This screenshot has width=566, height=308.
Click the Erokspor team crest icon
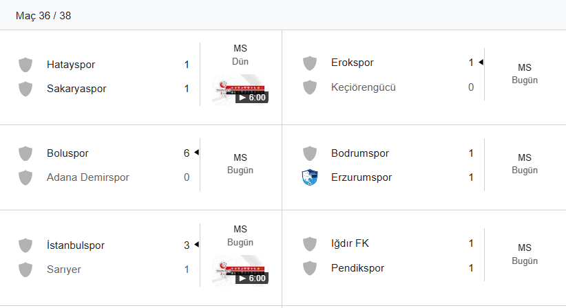click(310, 63)
